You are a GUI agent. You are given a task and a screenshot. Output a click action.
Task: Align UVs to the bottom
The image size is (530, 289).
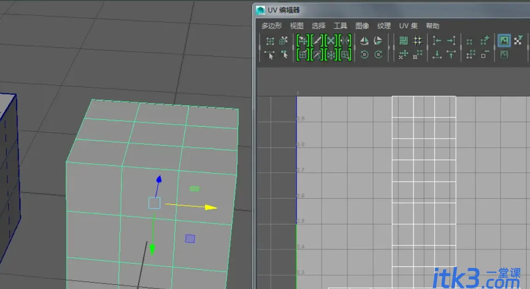pos(437,55)
